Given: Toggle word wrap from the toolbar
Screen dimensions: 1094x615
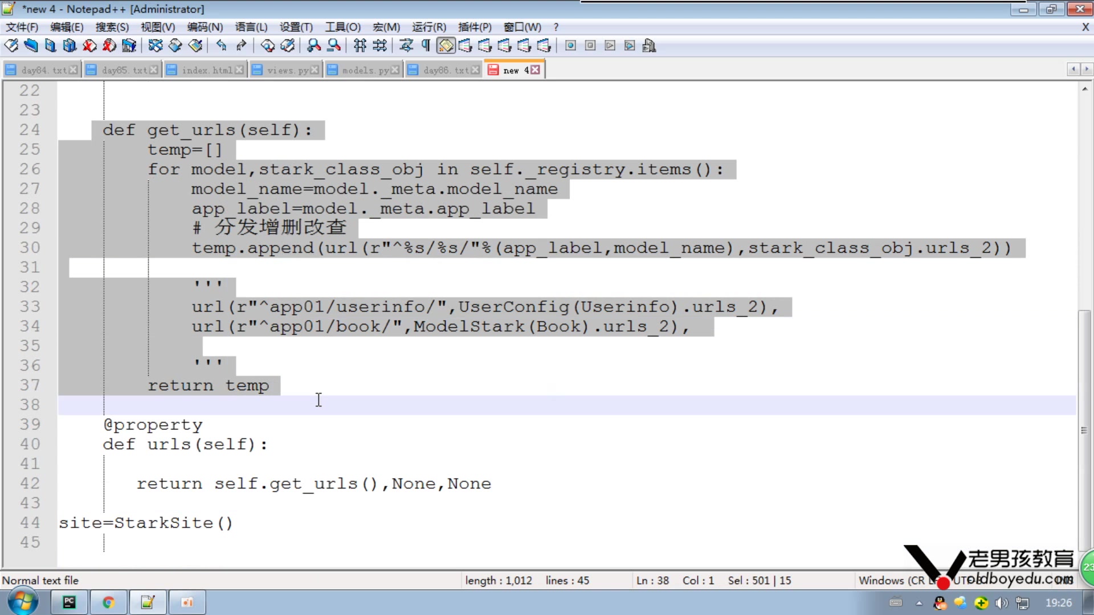Looking at the screenshot, I should tap(406, 46).
